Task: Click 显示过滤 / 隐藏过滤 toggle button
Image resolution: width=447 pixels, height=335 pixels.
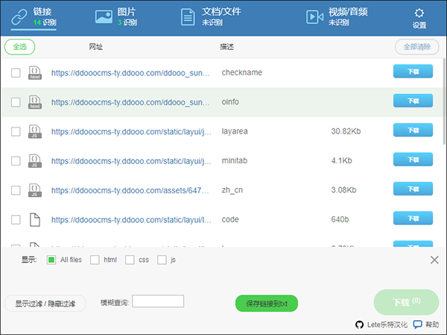Action: [x=45, y=304]
